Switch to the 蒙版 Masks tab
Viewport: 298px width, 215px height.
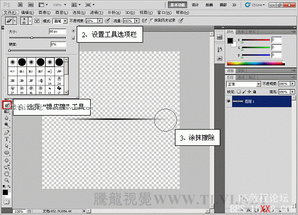tap(241, 71)
